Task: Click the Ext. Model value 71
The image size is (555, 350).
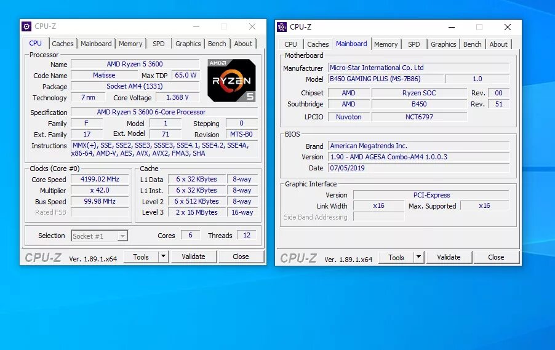Action: (166, 134)
